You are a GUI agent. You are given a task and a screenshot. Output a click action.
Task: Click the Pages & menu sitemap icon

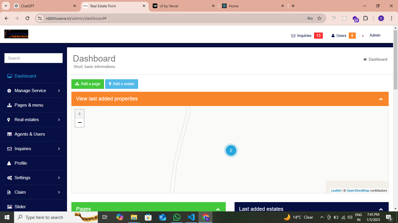[9, 105]
